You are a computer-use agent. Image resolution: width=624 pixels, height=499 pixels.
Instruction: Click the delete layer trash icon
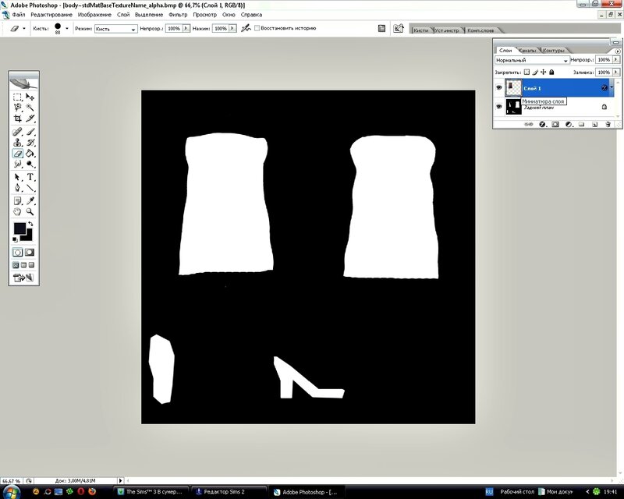[x=606, y=123]
